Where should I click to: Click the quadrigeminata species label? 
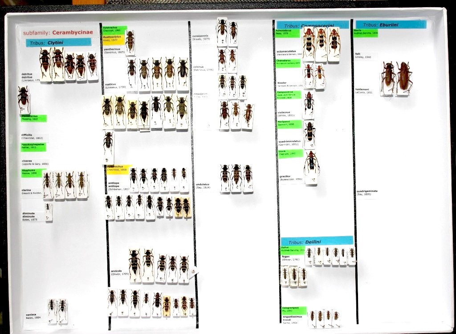[x=367, y=192]
